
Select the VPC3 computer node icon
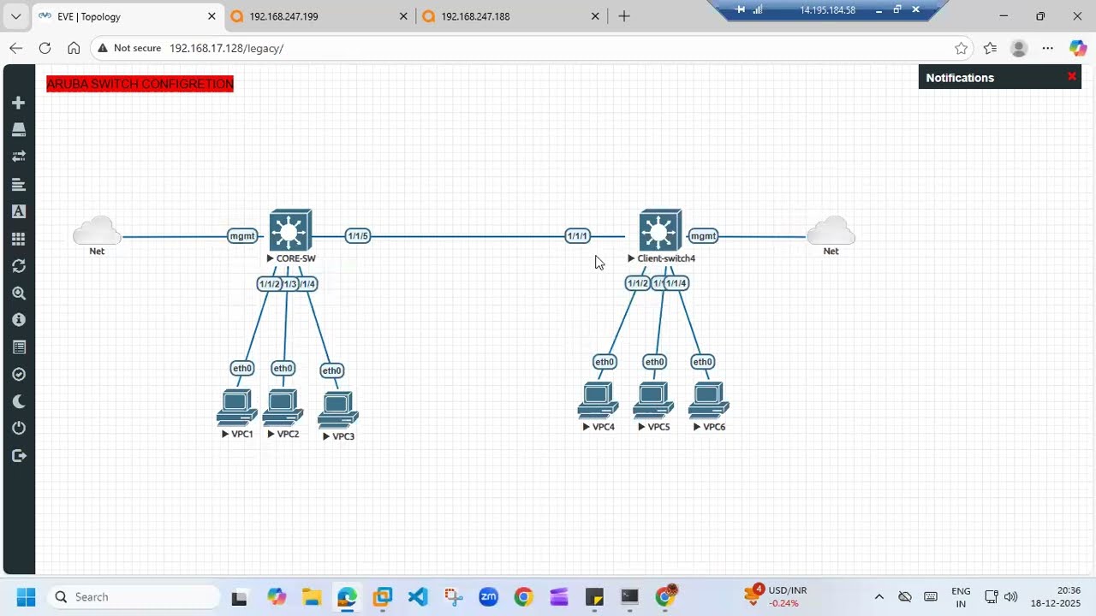[x=337, y=410]
